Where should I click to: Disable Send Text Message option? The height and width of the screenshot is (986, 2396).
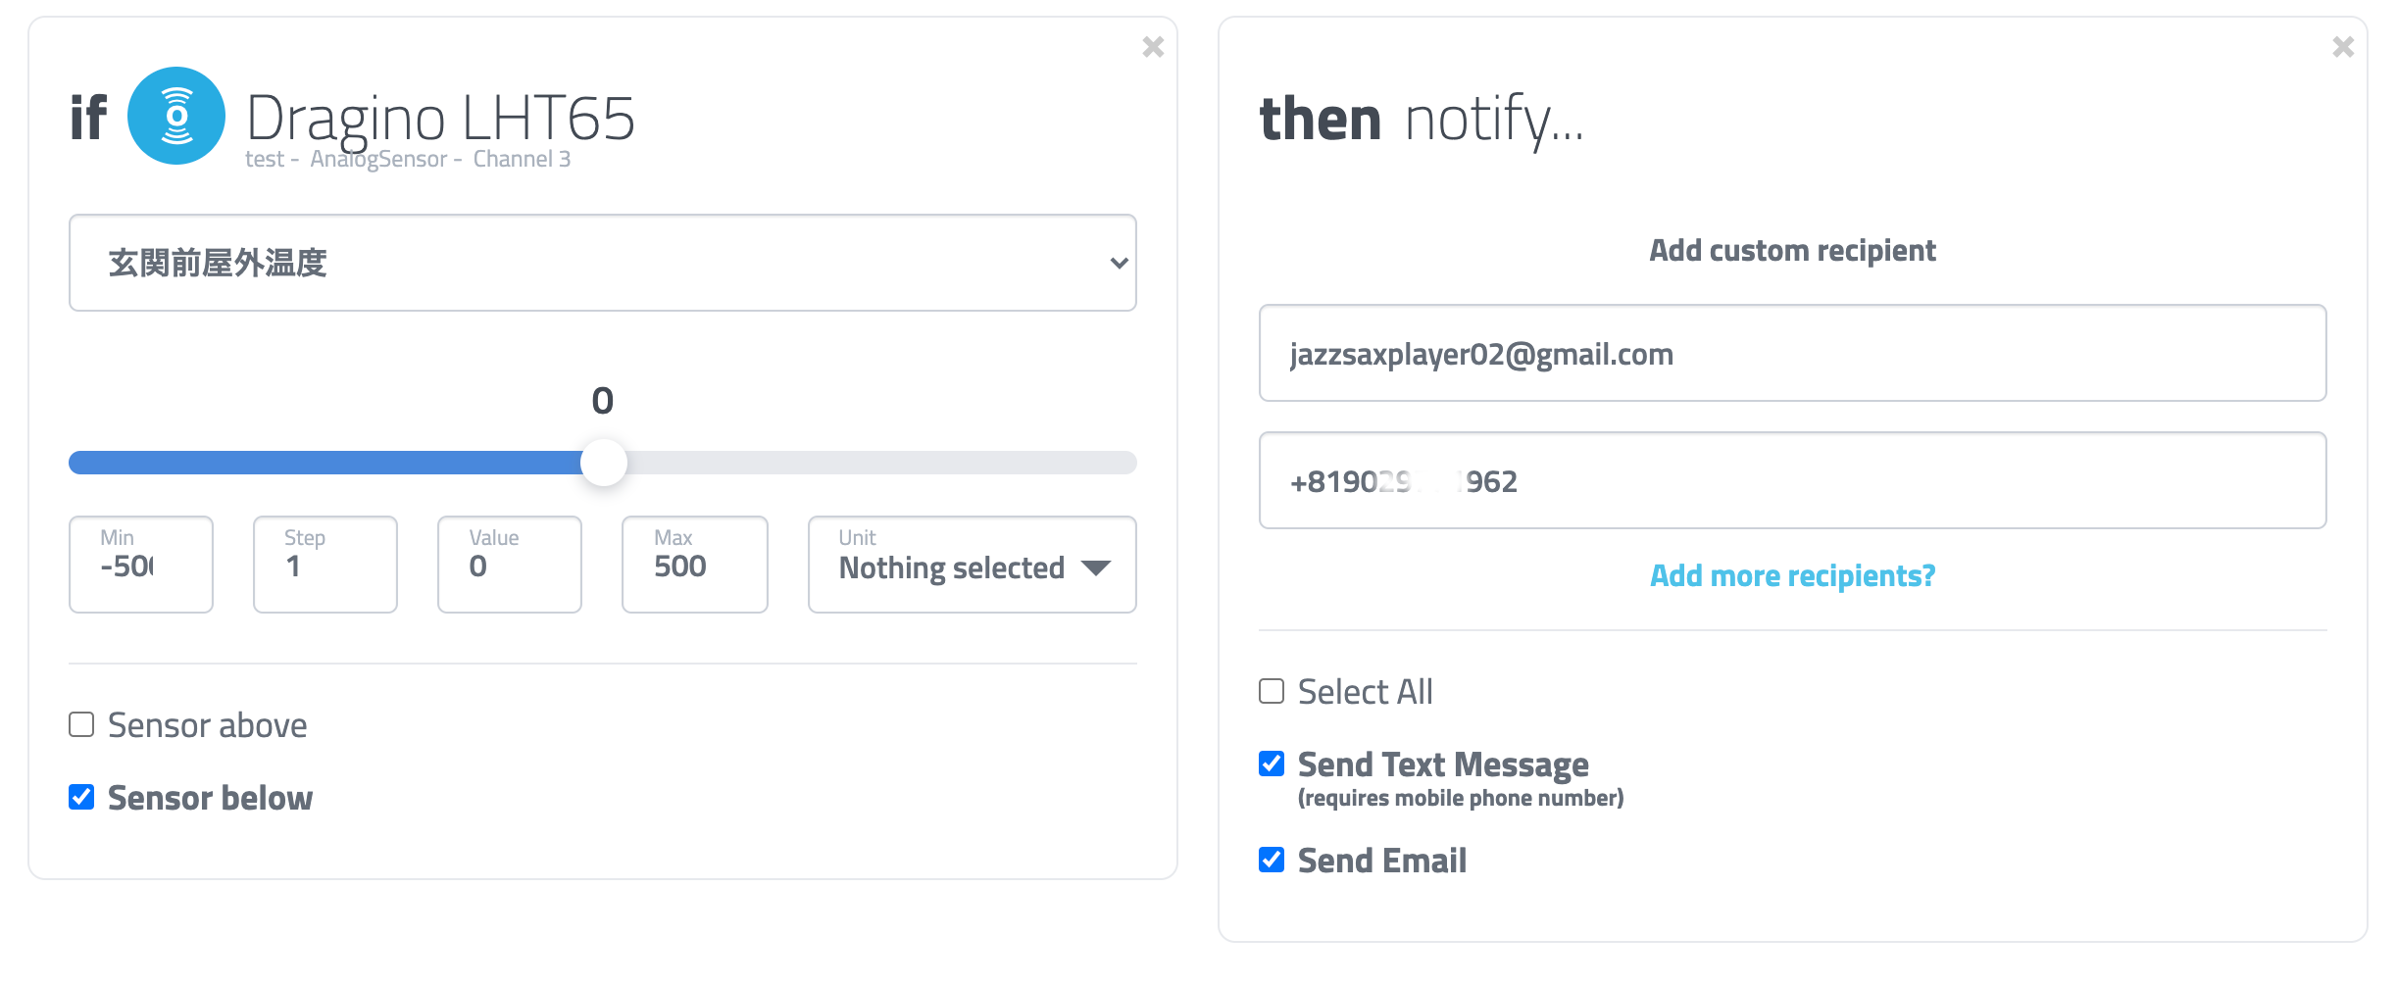1272,764
